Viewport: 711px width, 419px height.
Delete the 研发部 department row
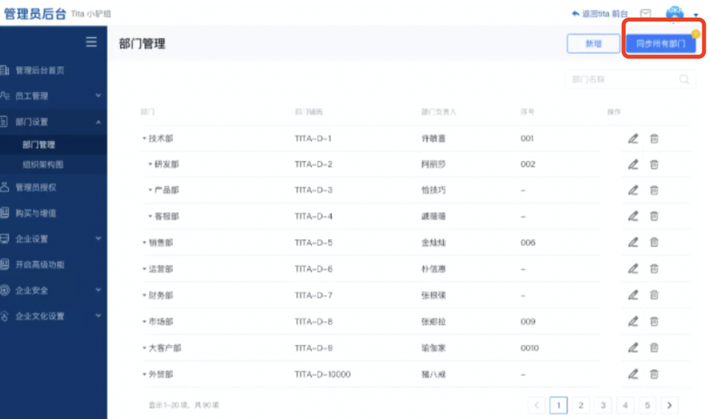click(654, 164)
